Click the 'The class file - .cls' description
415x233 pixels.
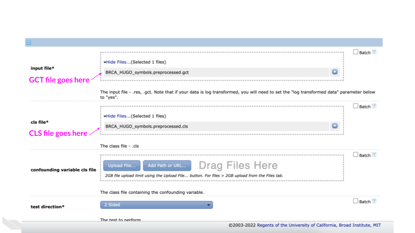click(x=119, y=146)
